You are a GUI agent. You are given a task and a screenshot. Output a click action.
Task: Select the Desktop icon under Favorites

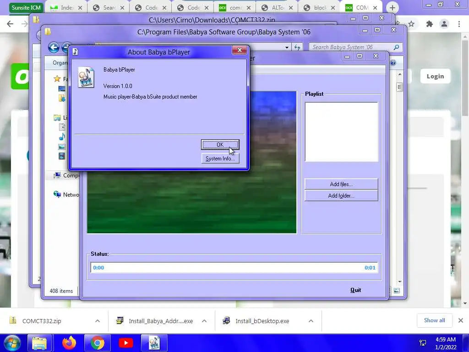click(62, 88)
